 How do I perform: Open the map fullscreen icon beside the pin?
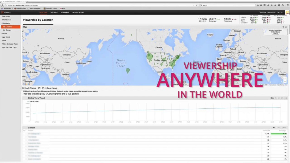pyautogui.click(x=286, y=27)
